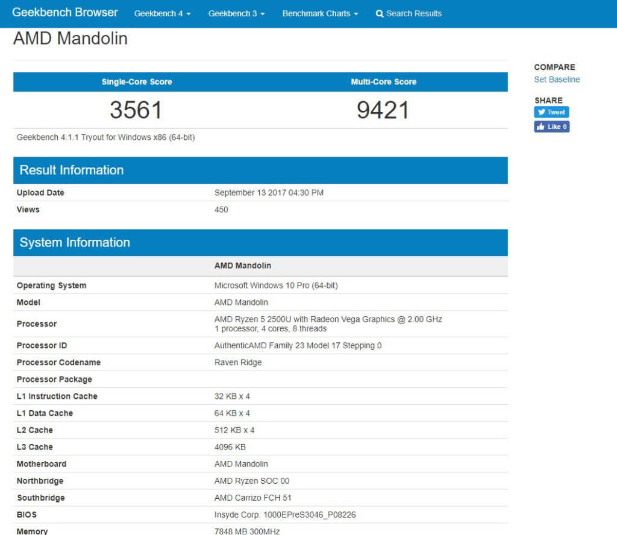This screenshot has height=535, width=617.
Task: Click the magnifier search icon in navbar
Action: tap(380, 14)
